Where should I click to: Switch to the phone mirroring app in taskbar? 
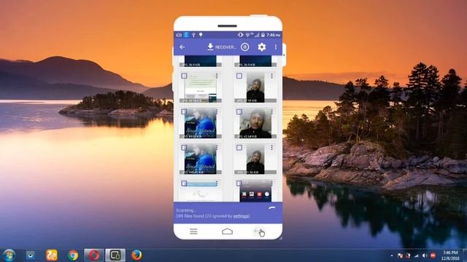(115, 255)
